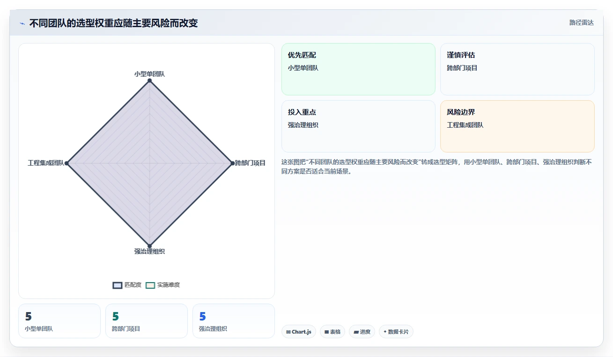Click the 表格 tag
Image resolution: width=613 pixels, height=357 pixels.
[x=332, y=332]
